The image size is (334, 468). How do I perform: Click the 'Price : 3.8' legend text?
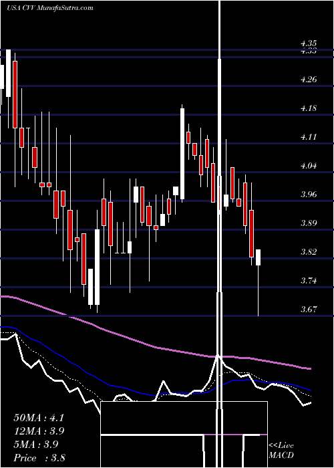(39, 457)
